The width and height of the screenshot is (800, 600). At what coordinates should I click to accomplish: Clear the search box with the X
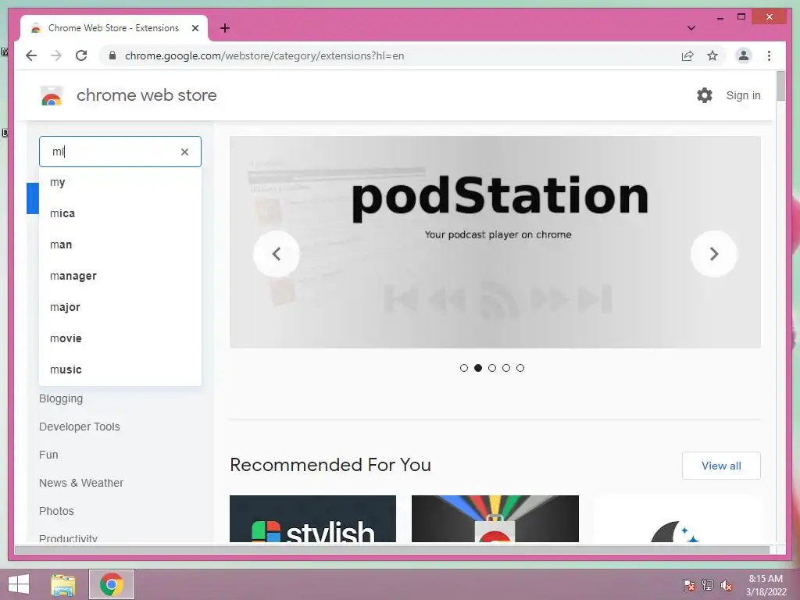point(184,152)
